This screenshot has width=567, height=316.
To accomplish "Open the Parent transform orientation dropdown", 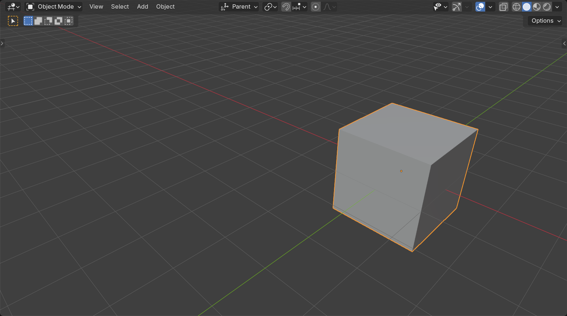I will tap(239, 6).
